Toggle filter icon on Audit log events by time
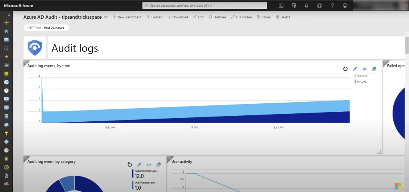409x192 pixels. point(26,63)
